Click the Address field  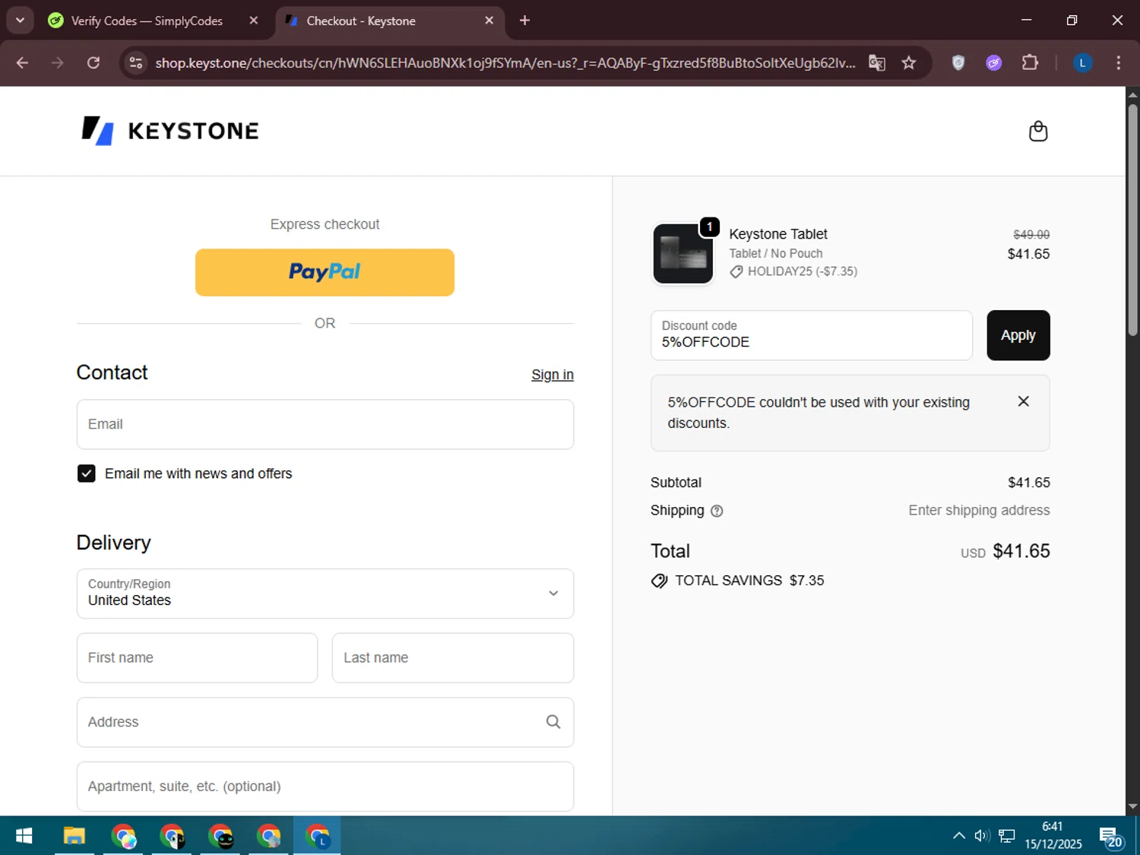[325, 722]
